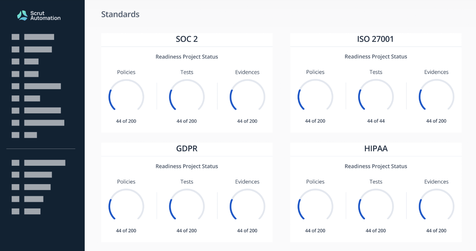The width and height of the screenshot is (476, 251).
Task: Click the SOC 2 Policies progress gauge
Action: coord(126,96)
